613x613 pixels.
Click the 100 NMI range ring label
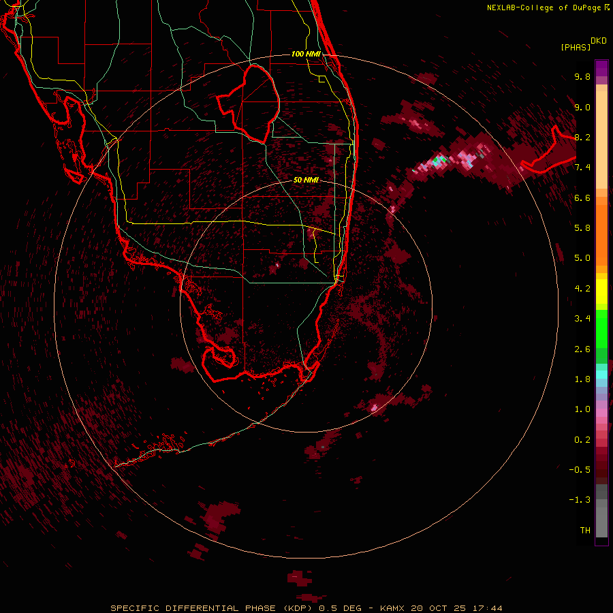[x=306, y=54]
